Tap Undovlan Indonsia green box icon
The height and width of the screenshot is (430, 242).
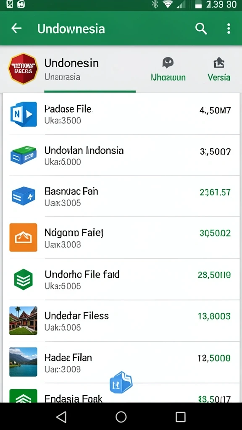tap(24, 155)
